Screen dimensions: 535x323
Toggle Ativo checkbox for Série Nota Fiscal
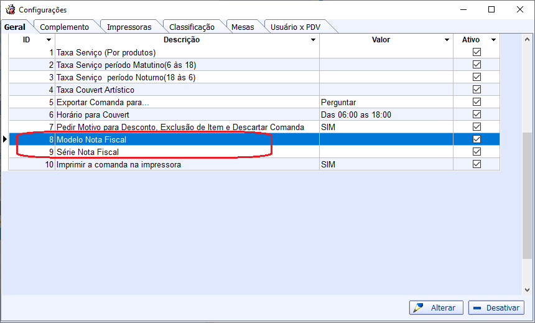[x=477, y=152]
